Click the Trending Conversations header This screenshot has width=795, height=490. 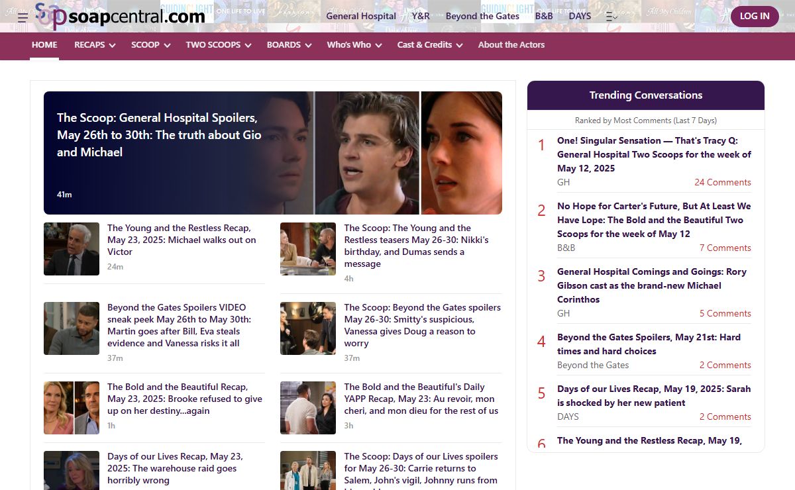pos(646,95)
